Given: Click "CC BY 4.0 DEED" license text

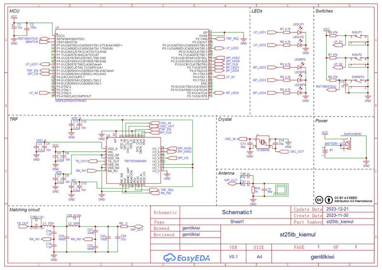Looking at the screenshot, I should pyautogui.click(x=346, y=198).
